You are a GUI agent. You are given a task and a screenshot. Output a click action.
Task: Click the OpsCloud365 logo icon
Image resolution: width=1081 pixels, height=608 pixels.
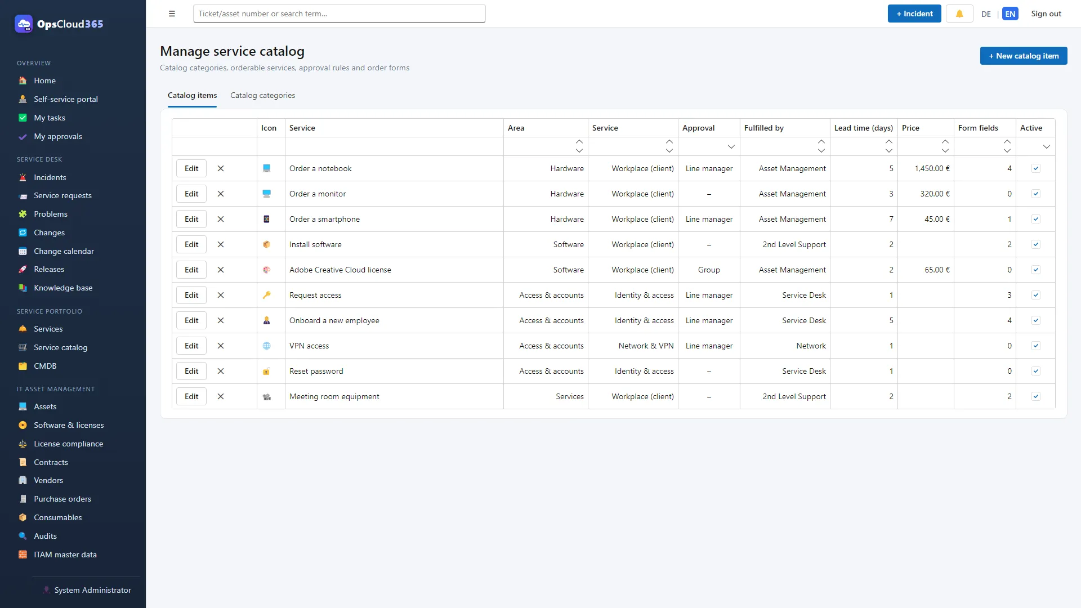coord(24,24)
